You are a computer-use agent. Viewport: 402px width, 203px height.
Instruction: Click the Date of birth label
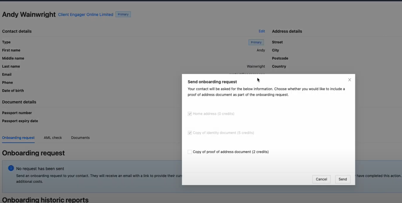click(x=13, y=90)
